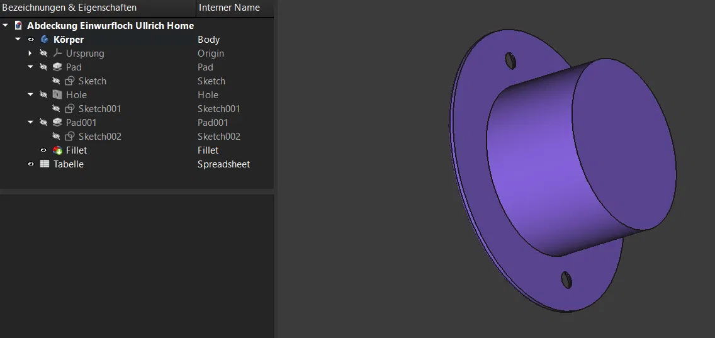Click the internal name text 'Origin'

(211, 54)
